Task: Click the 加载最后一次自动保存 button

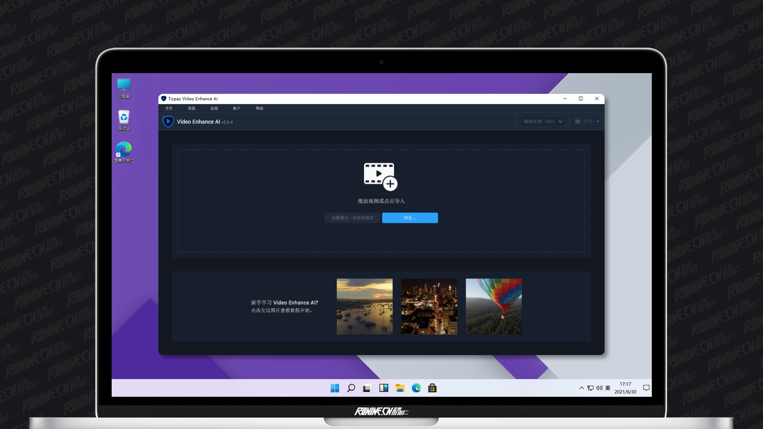Action: [x=352, y=218]
